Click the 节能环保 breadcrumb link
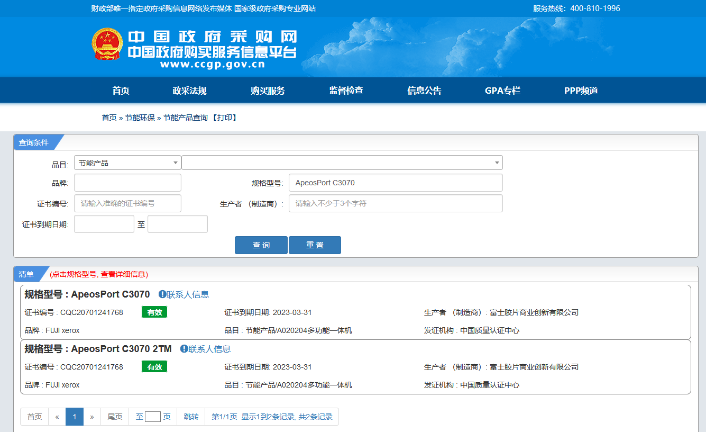The height and width of the screenshot is (432, 706). point(140,118)
